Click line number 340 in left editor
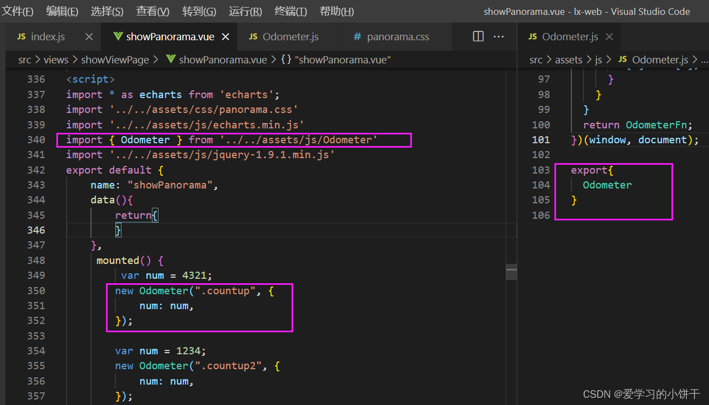 [x=36, y=140]
